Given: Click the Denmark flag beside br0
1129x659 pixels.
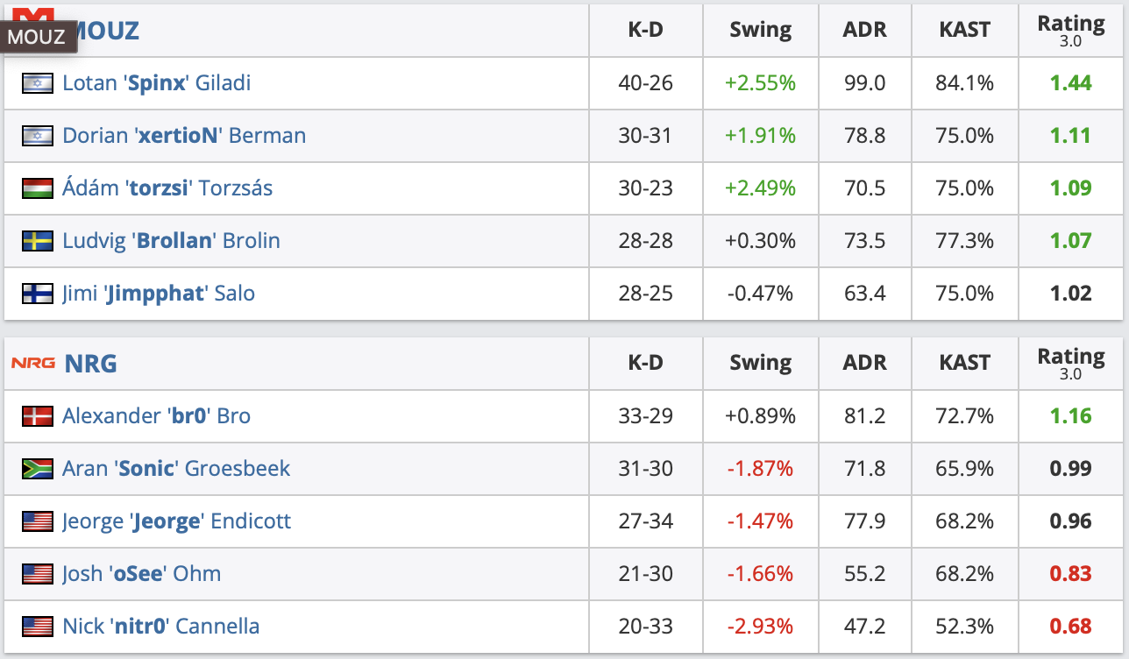Looking at the screenshot, I should coord(37,416).
